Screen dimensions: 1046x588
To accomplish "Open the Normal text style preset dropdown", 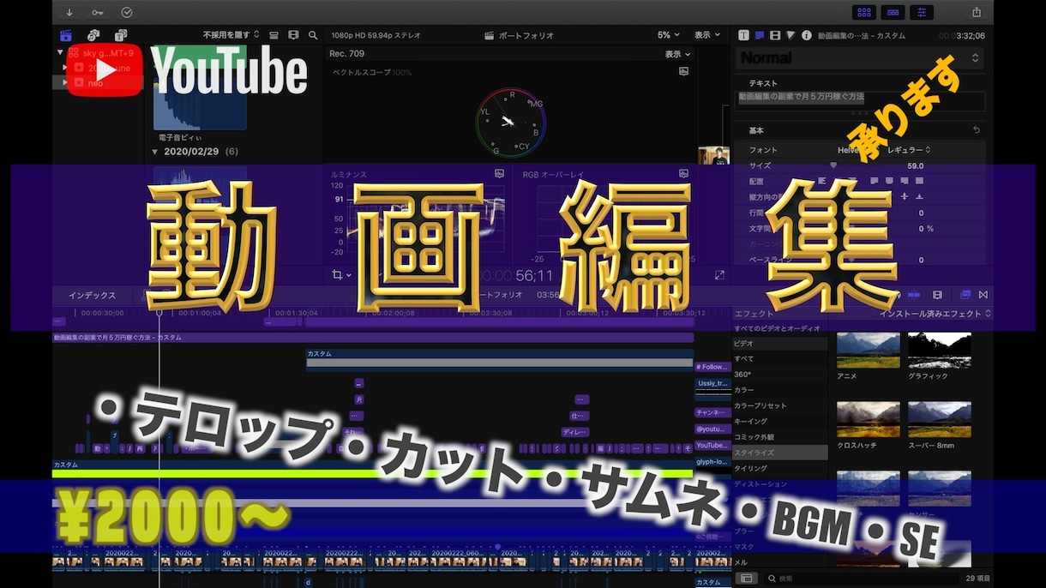I will point(860,58).
